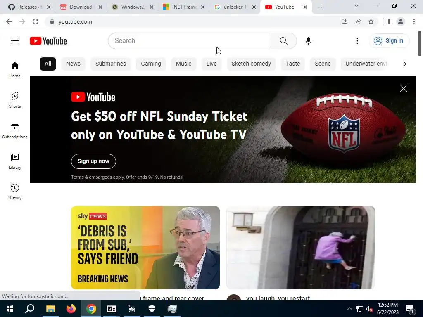
Task: Select the Submarines filter chip
Action: click(x=111, y=64)
